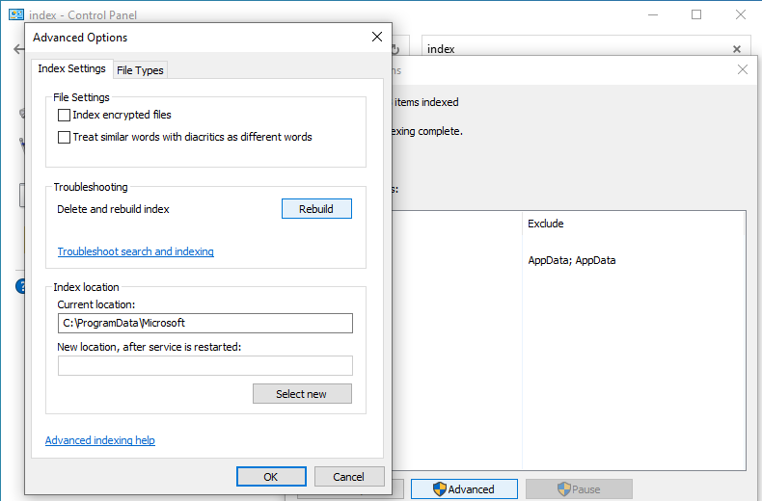Clear the 'index' search box text
Image resolution: width=762 pixels, height=501 pixels.
point(737,49)
